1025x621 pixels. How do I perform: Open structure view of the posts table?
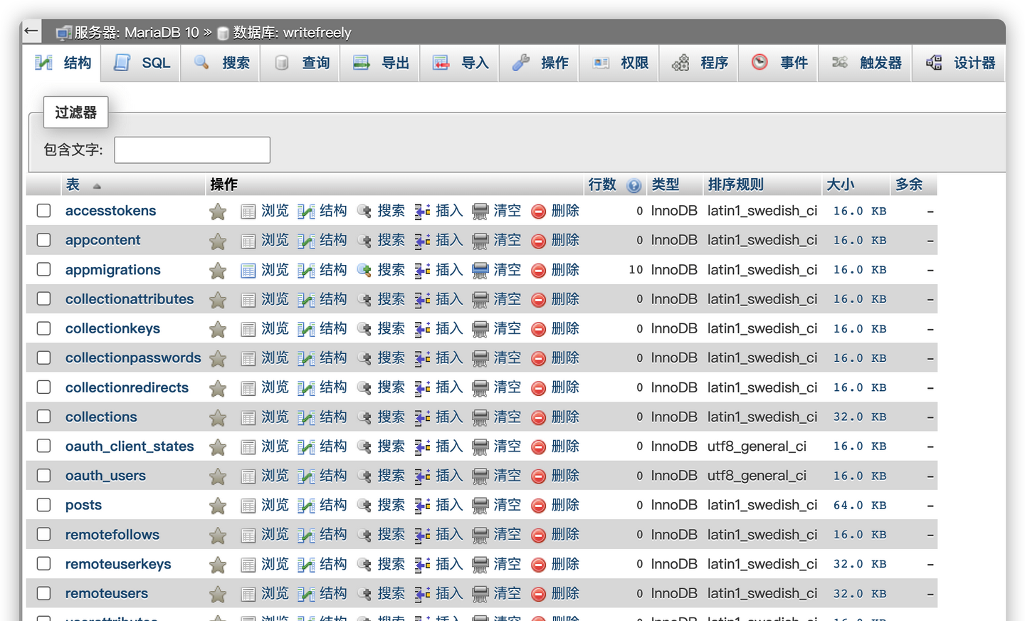[x=333, y=505]
